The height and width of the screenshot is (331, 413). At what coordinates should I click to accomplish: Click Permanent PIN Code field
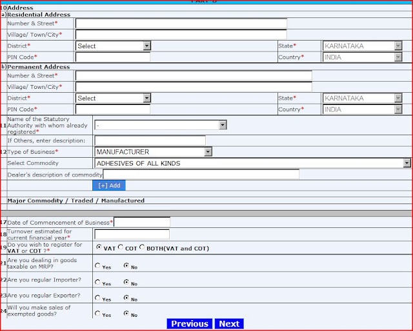point(113,109)
